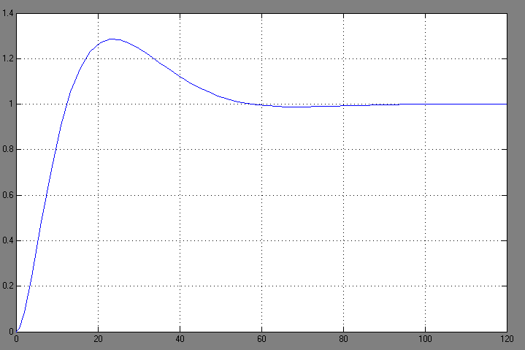Click the y-axis label 1.4

tap(7, 13)
